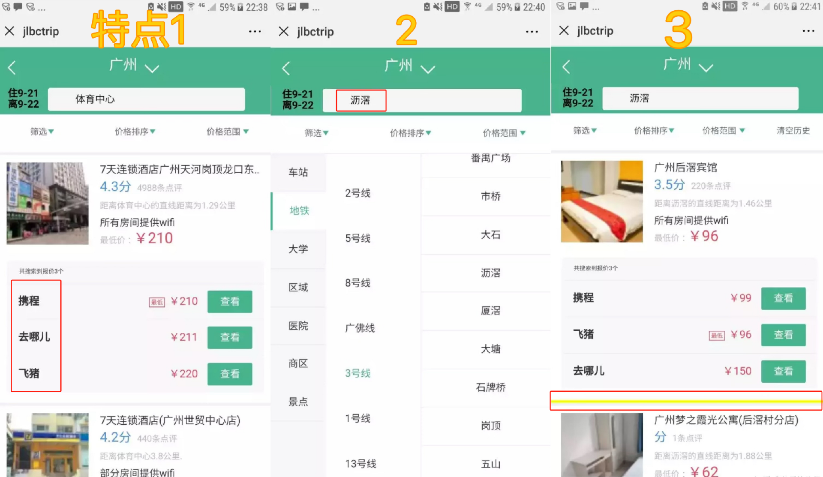Open the top-right three-dot options menu
823x477 pixels.
pos(255,31)
